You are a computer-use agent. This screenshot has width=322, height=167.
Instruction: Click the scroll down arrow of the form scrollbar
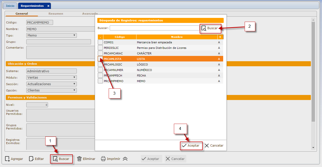313,148
